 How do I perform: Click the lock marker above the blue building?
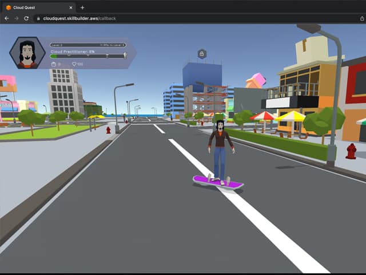[201, 54]
